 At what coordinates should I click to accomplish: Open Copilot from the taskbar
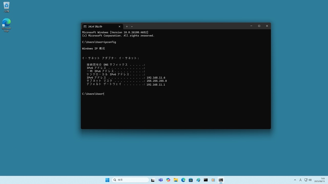click(168, 180)
